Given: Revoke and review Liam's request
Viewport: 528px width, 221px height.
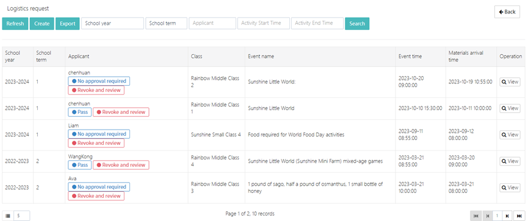Looking at the screenshot, I should (96, 143).
